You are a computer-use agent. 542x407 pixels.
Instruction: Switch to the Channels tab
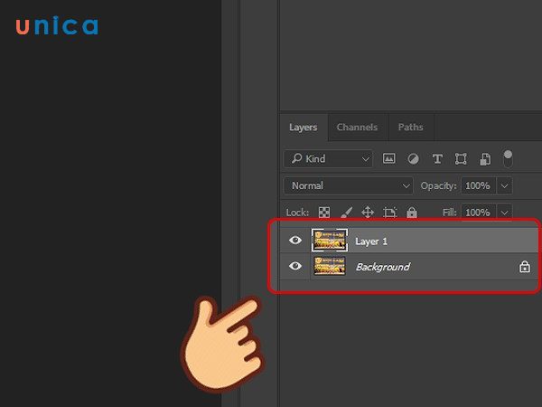357,127
